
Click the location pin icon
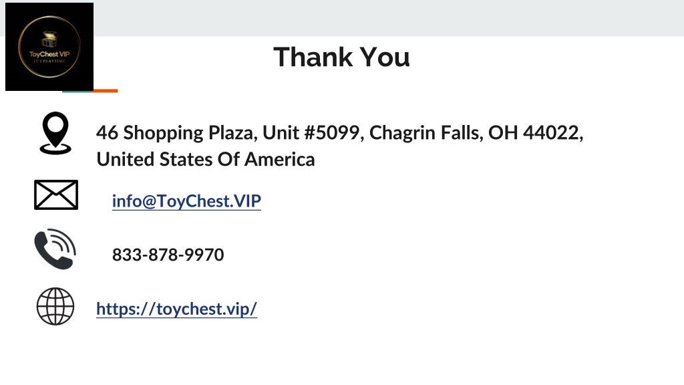[55, 133]
